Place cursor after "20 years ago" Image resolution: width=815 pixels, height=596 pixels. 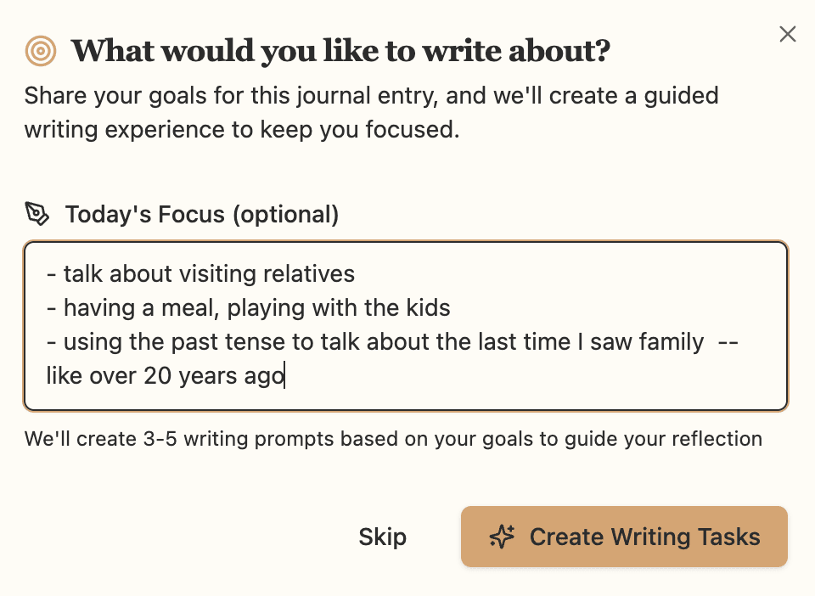285,376
